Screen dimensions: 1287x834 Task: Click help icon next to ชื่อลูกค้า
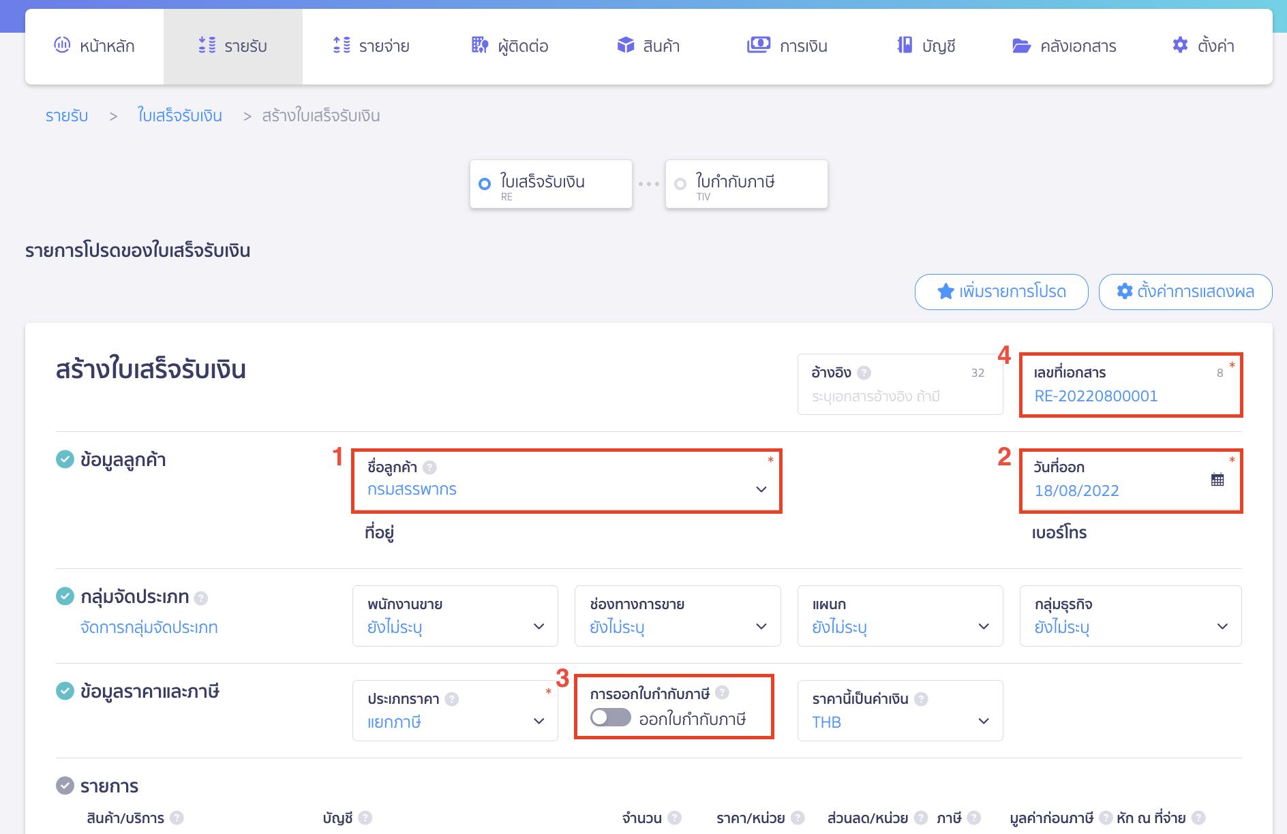429,467
